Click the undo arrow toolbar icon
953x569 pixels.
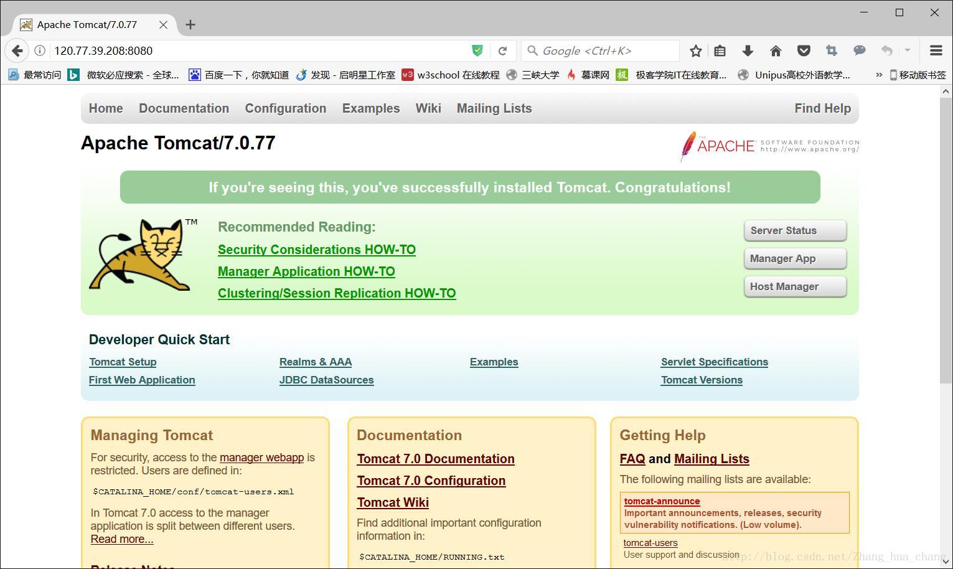point(887,50)
